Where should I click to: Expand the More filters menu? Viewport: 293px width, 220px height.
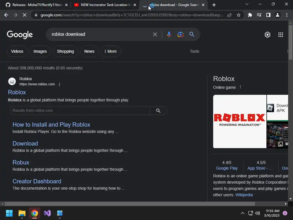(x=111, y=51)
